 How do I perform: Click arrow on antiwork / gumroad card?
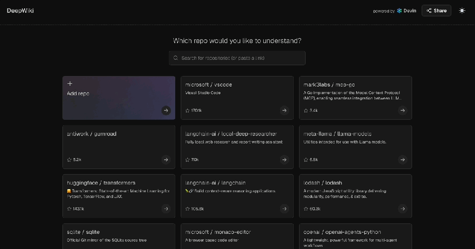coord(166,159)
